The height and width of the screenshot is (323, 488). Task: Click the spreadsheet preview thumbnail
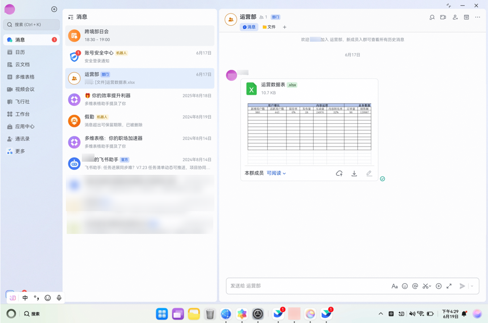310,134
